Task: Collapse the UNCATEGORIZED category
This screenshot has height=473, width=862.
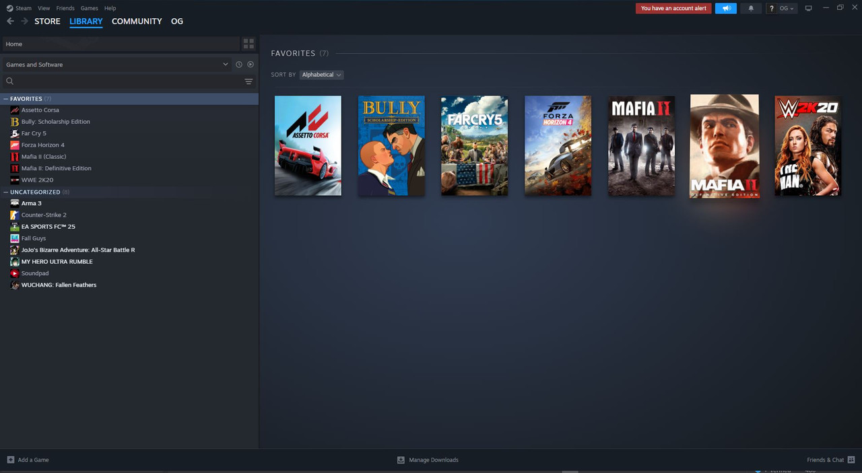Action: [6, 192]
